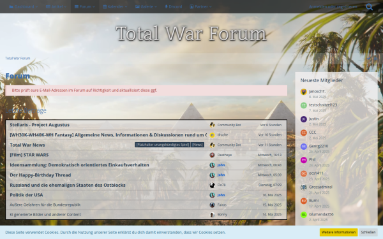Viewport: 383px width, 239px height.
Task: Open Äußere Gefahren für die Bundesrepublik thread
Action: [x=45, y=205]
